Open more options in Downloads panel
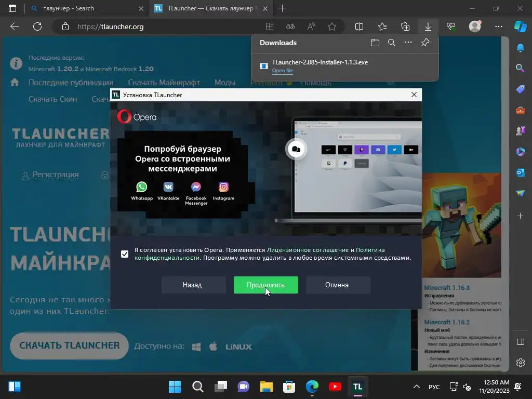Viewport: 532px width, 399px height. (408, 43)
